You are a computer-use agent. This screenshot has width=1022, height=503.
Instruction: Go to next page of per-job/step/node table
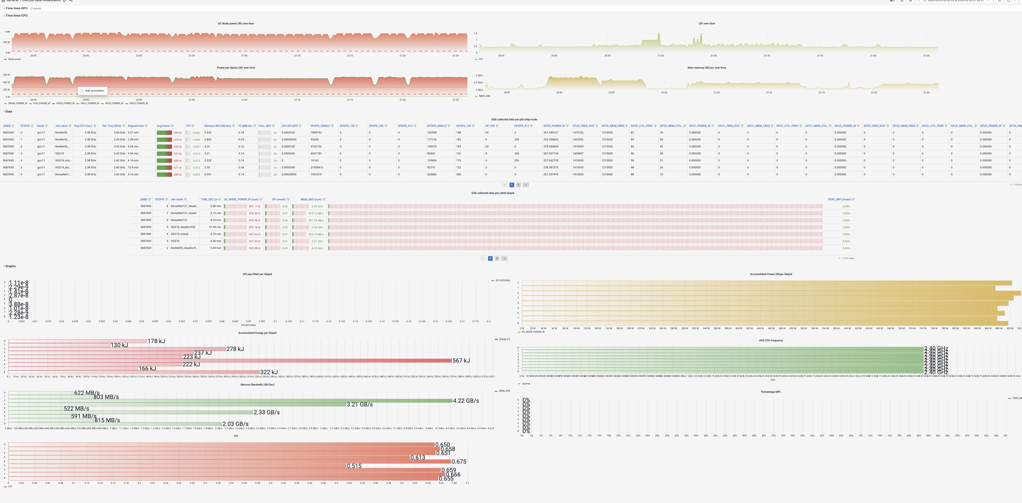(526, 185)
